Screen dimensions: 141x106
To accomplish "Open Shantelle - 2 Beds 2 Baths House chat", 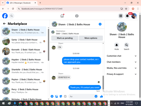I will pos(24,71).
